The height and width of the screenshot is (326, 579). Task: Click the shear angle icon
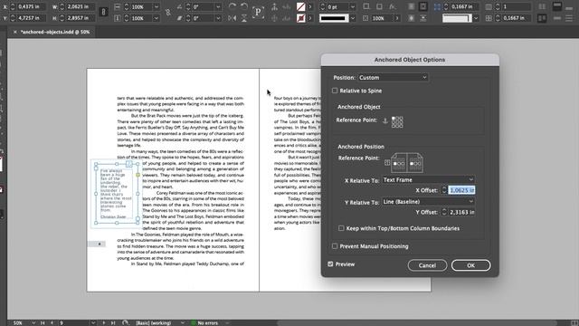pyautogui.click(x=179, y=18)
